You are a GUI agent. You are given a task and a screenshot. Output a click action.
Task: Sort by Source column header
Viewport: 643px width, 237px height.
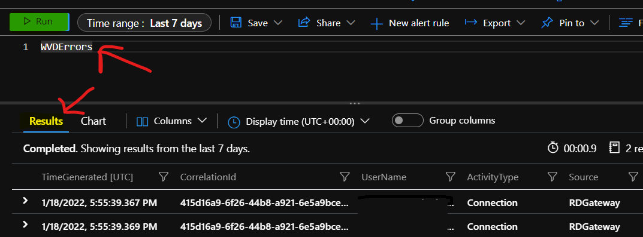[x=583, y=177]
